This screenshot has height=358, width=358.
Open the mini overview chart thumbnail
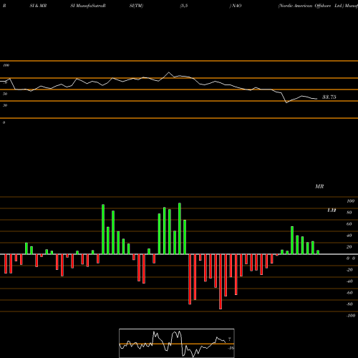177,343
